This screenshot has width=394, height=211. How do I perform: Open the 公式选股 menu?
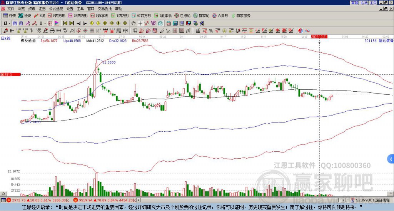coord(56,9)
